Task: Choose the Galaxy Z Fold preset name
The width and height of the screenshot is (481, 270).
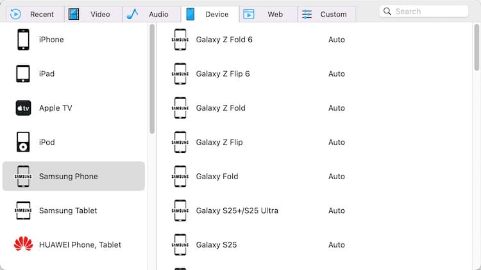Action: (221, 108)
